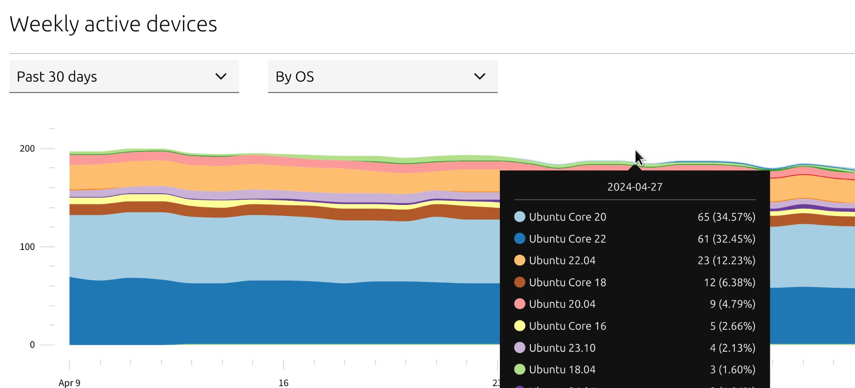Viewport: 855px width, 388px height.
Task: Click the chevron arrow beside By OS
Action: (x=480, y=77)
